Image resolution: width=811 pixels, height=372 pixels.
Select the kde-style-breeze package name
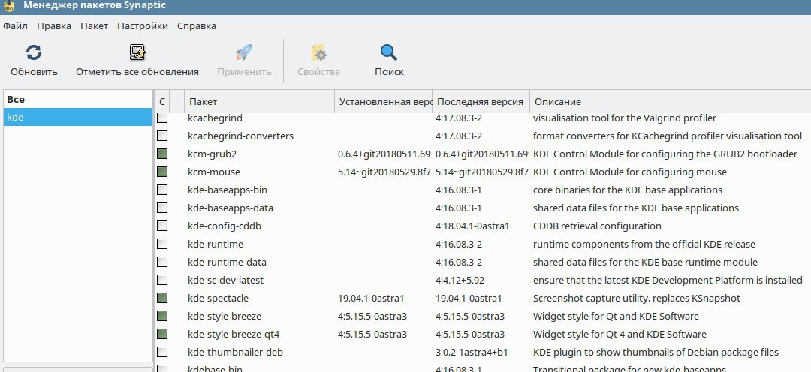pyautogui.click(x=225, y=316)
